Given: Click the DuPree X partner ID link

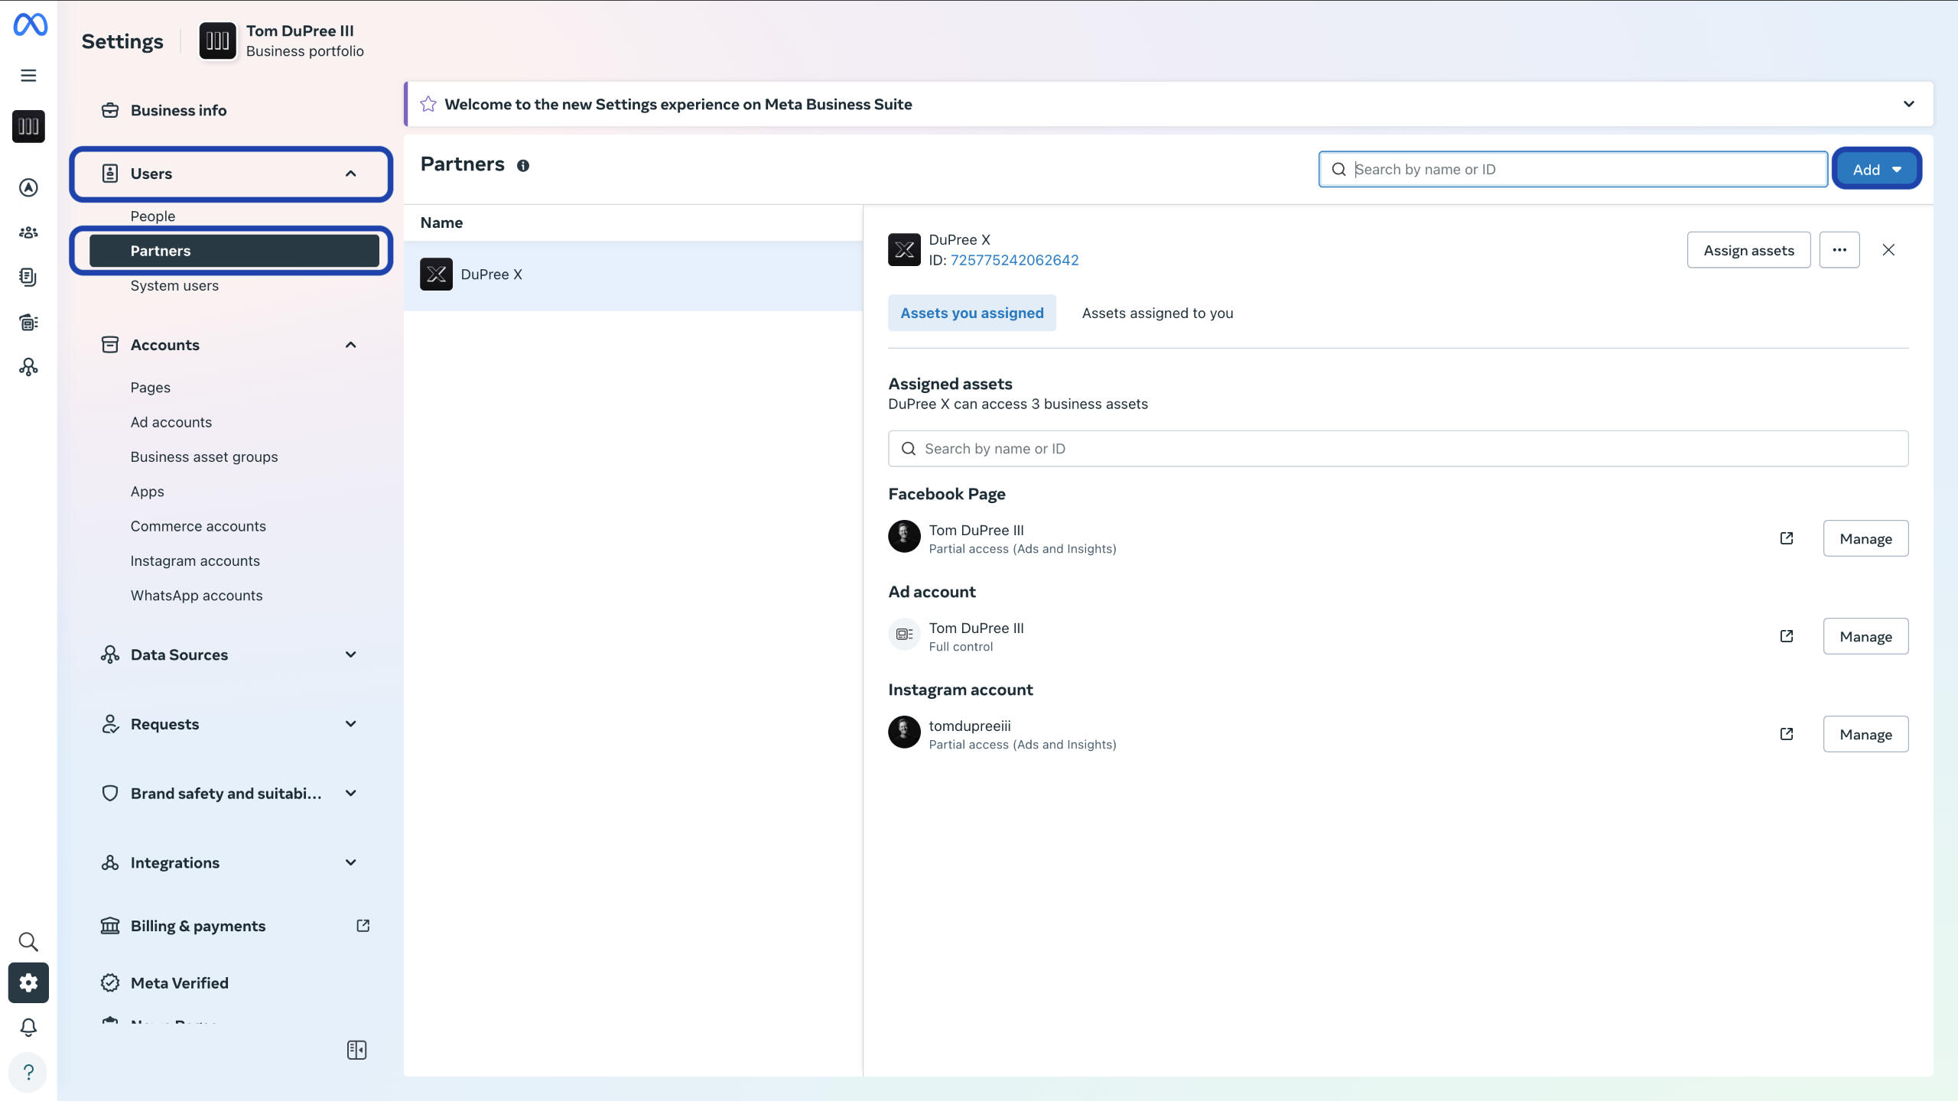Looking at the screenshot, I should click(1014, 260).
